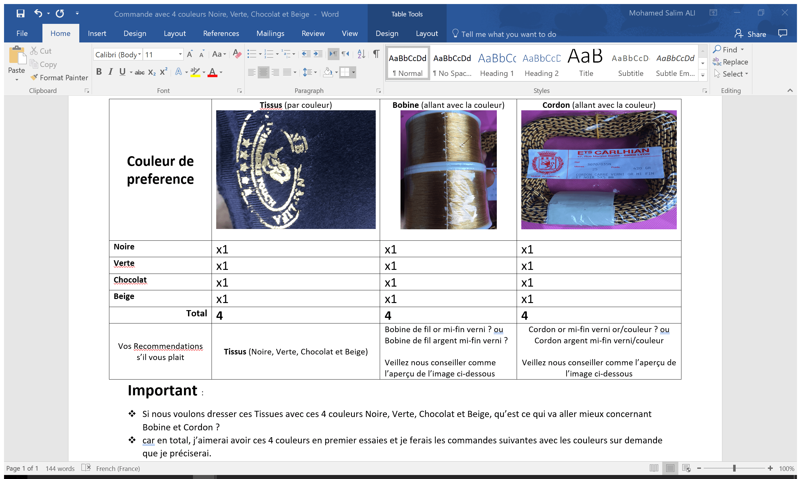Open proofing errors icon in status bar
Screen dimensions: 801x479
(x=86, y=468)
